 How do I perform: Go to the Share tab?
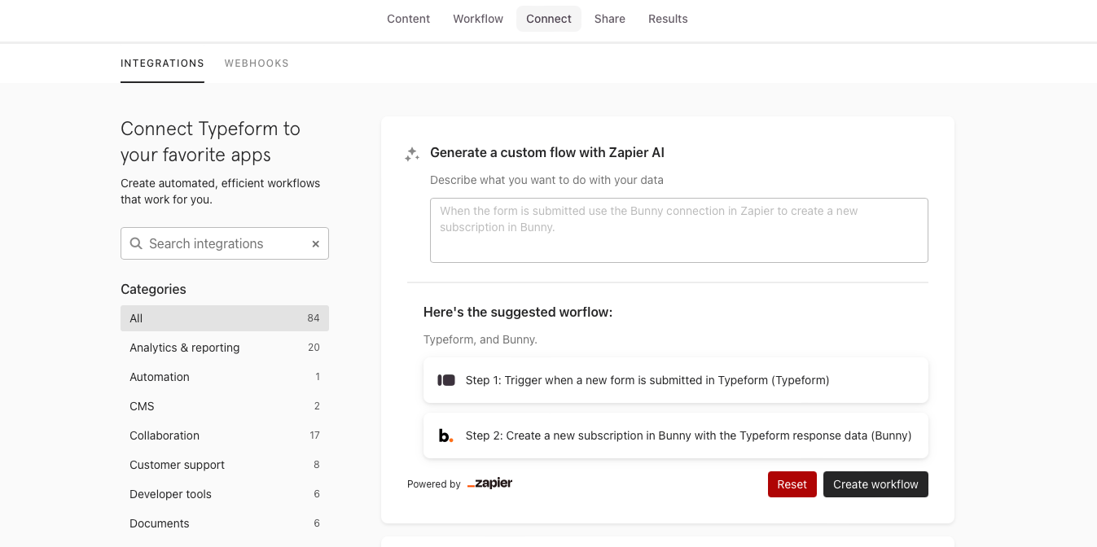click(x=609, y=18)
